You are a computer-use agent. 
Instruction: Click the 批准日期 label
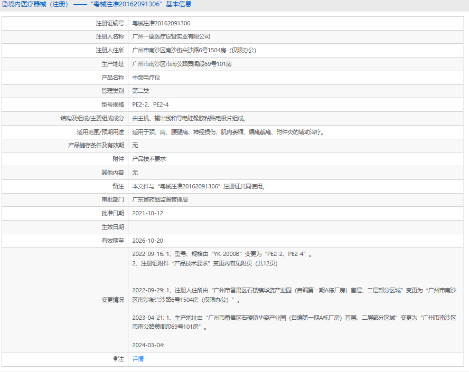click(112, 213)
